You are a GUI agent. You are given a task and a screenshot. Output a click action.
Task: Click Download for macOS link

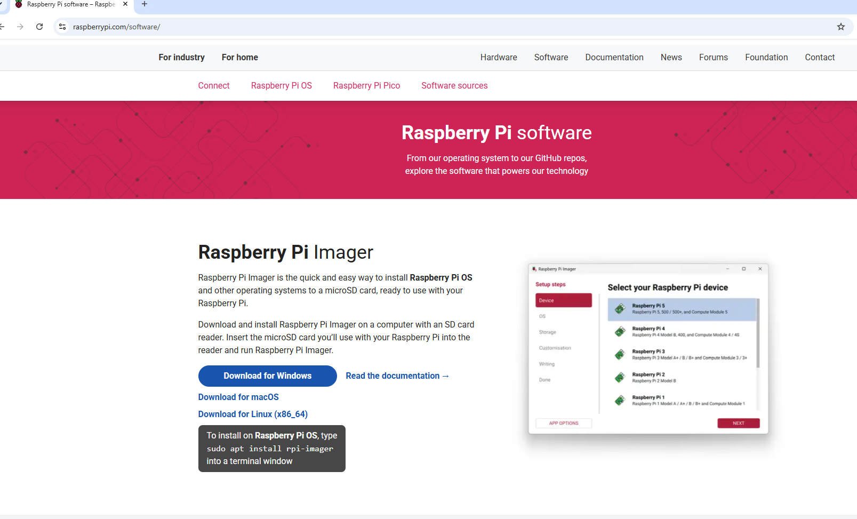[238, 397]
